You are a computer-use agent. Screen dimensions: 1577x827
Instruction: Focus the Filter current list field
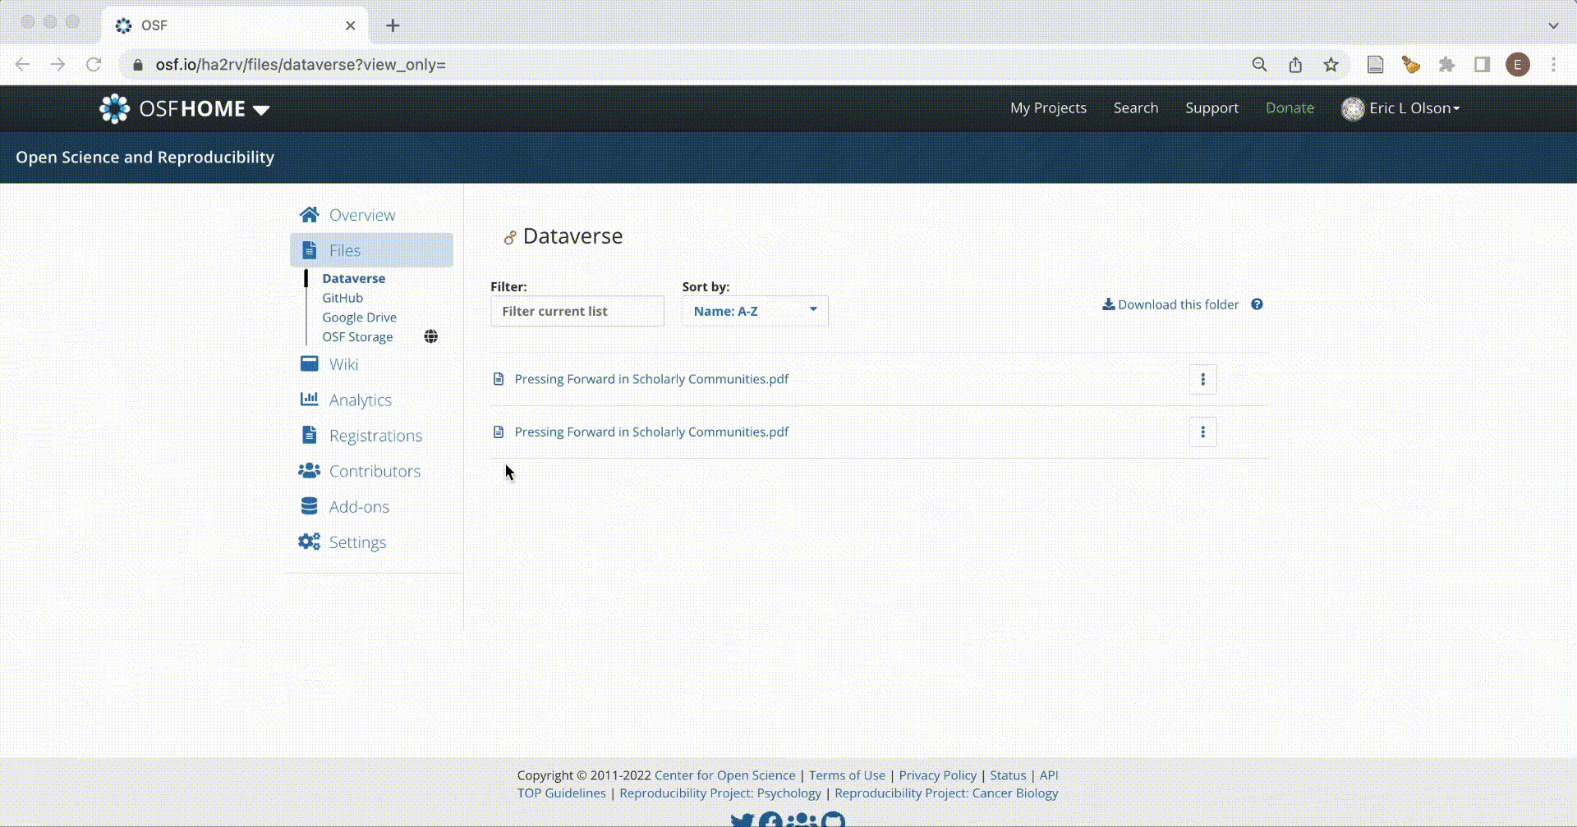(577, 311)
